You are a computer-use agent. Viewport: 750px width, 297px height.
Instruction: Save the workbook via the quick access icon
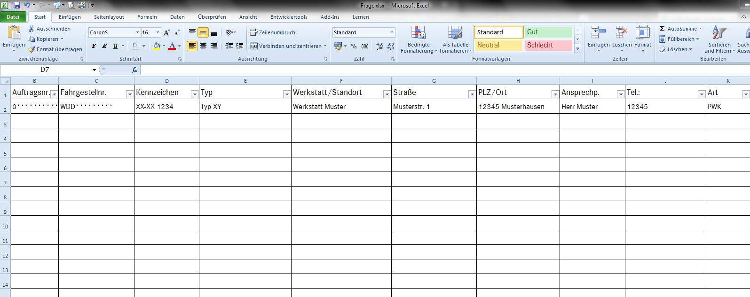click(17, 5)
